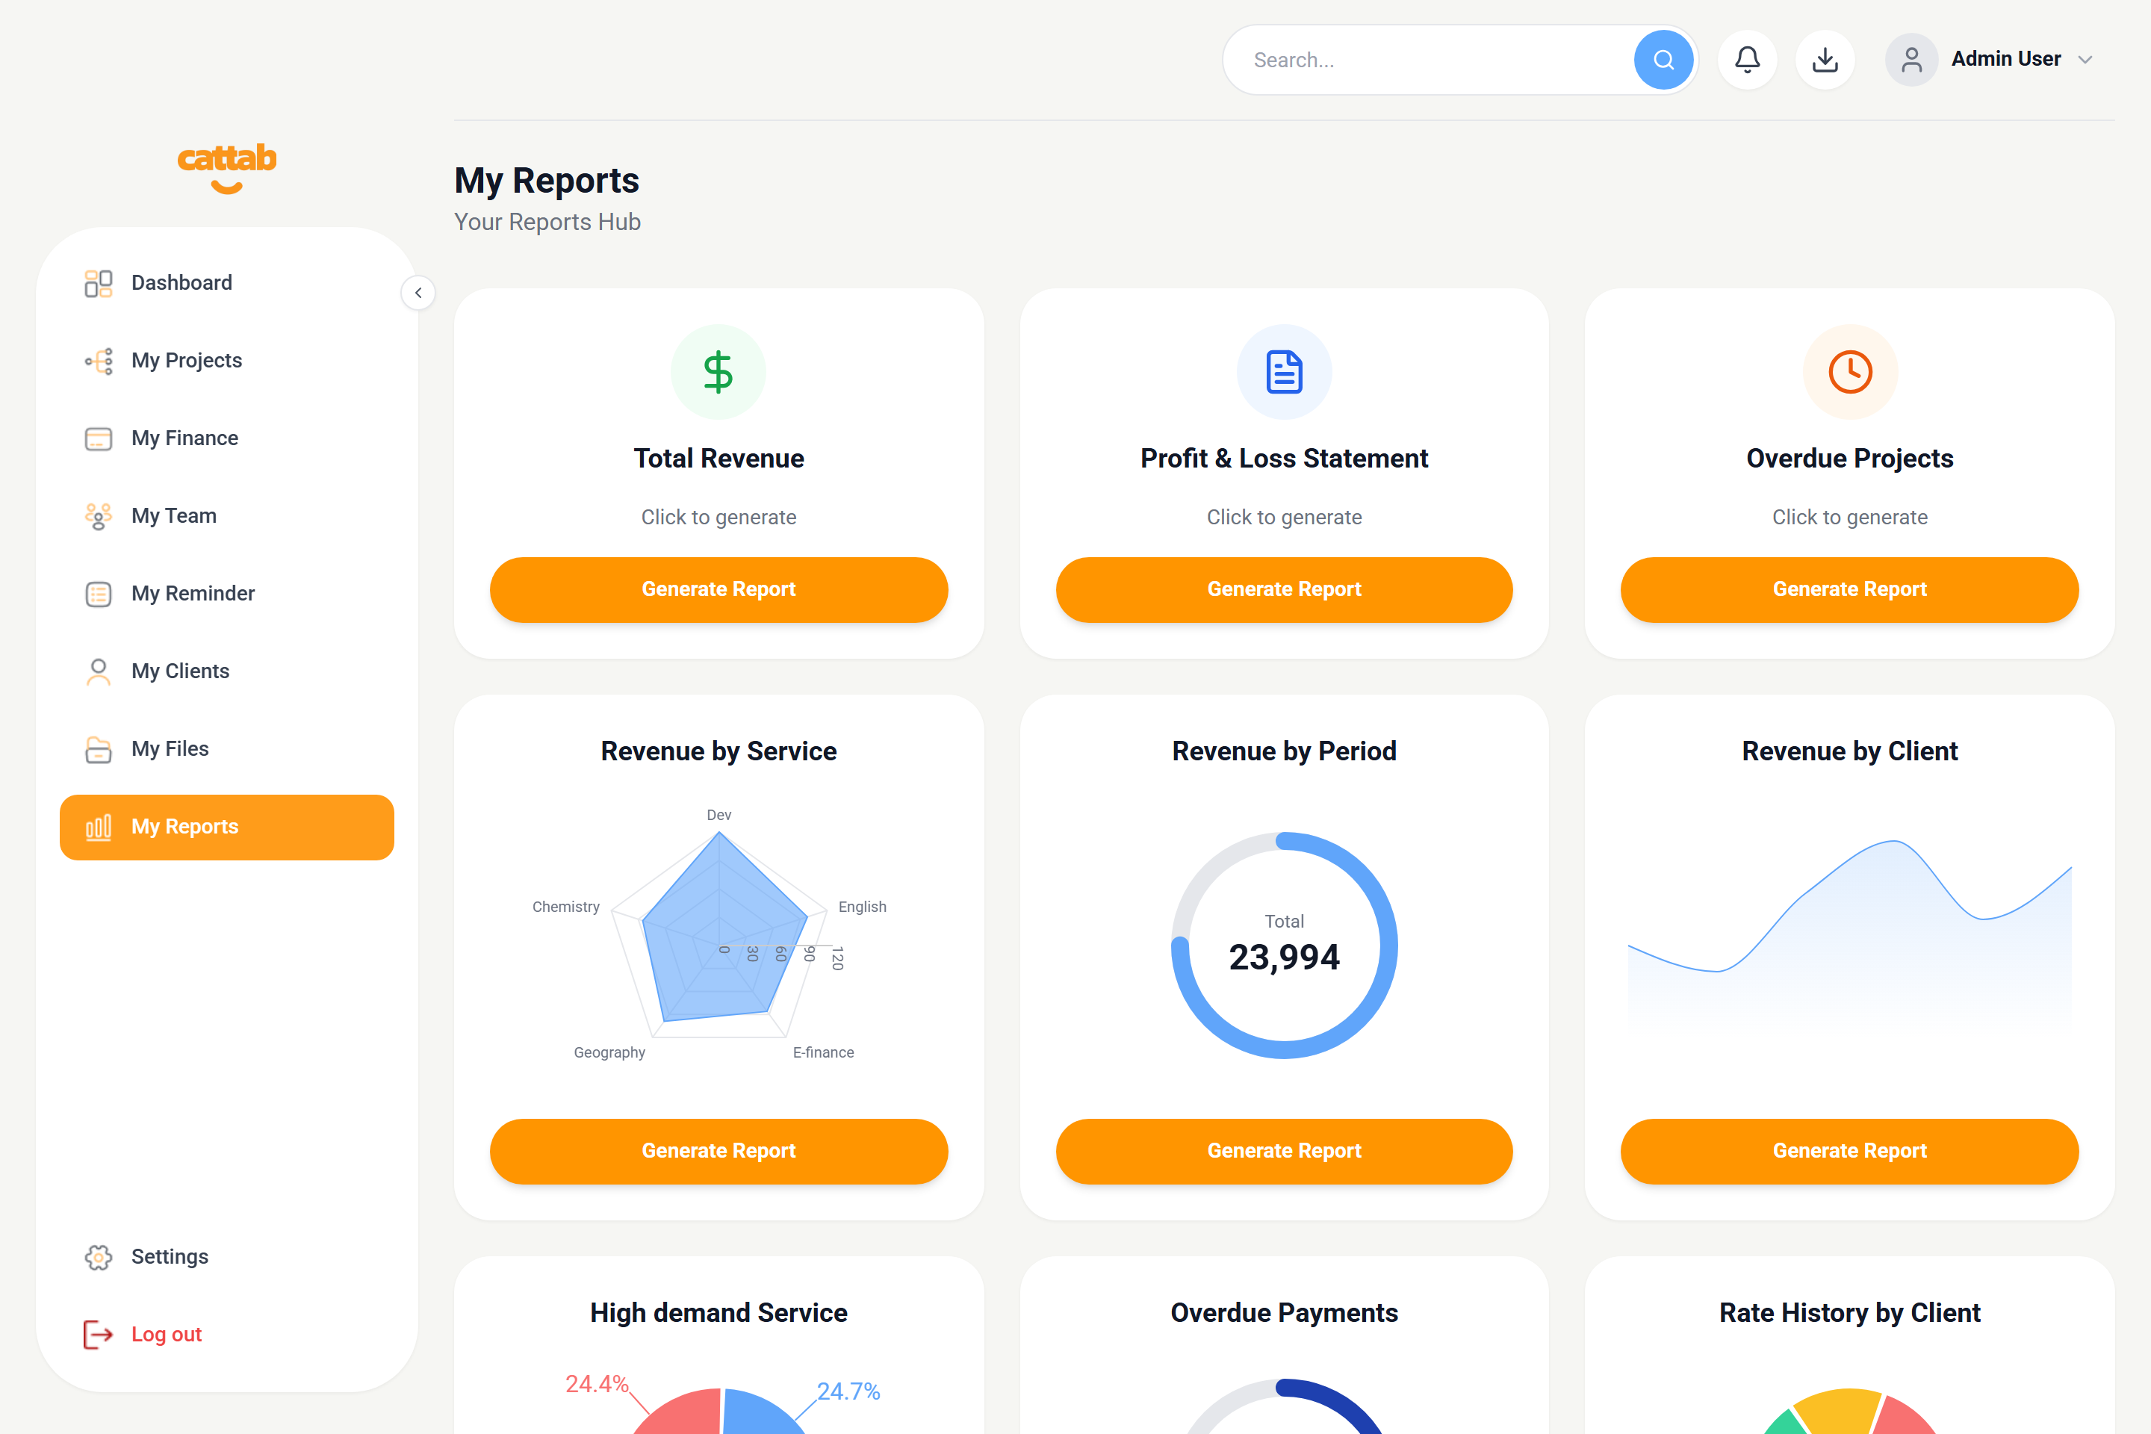Navigate to My Clients
The height and width of the screenshot is (1434, 2151).
[227, 672]
